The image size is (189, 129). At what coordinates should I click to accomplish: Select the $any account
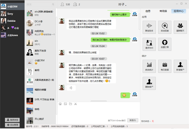coord(12,14)
